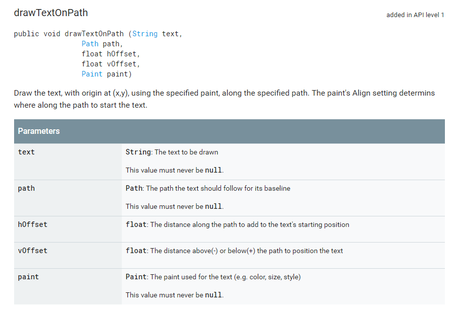Click the Paint type in paint row
Image resolution: width=459 pixels, height=312 pixels.
pos(136,277)
